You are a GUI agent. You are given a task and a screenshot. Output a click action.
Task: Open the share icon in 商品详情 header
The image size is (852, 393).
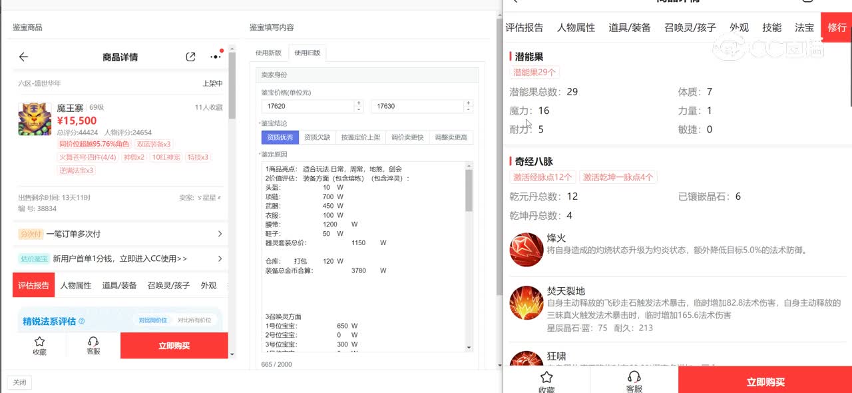191,57
